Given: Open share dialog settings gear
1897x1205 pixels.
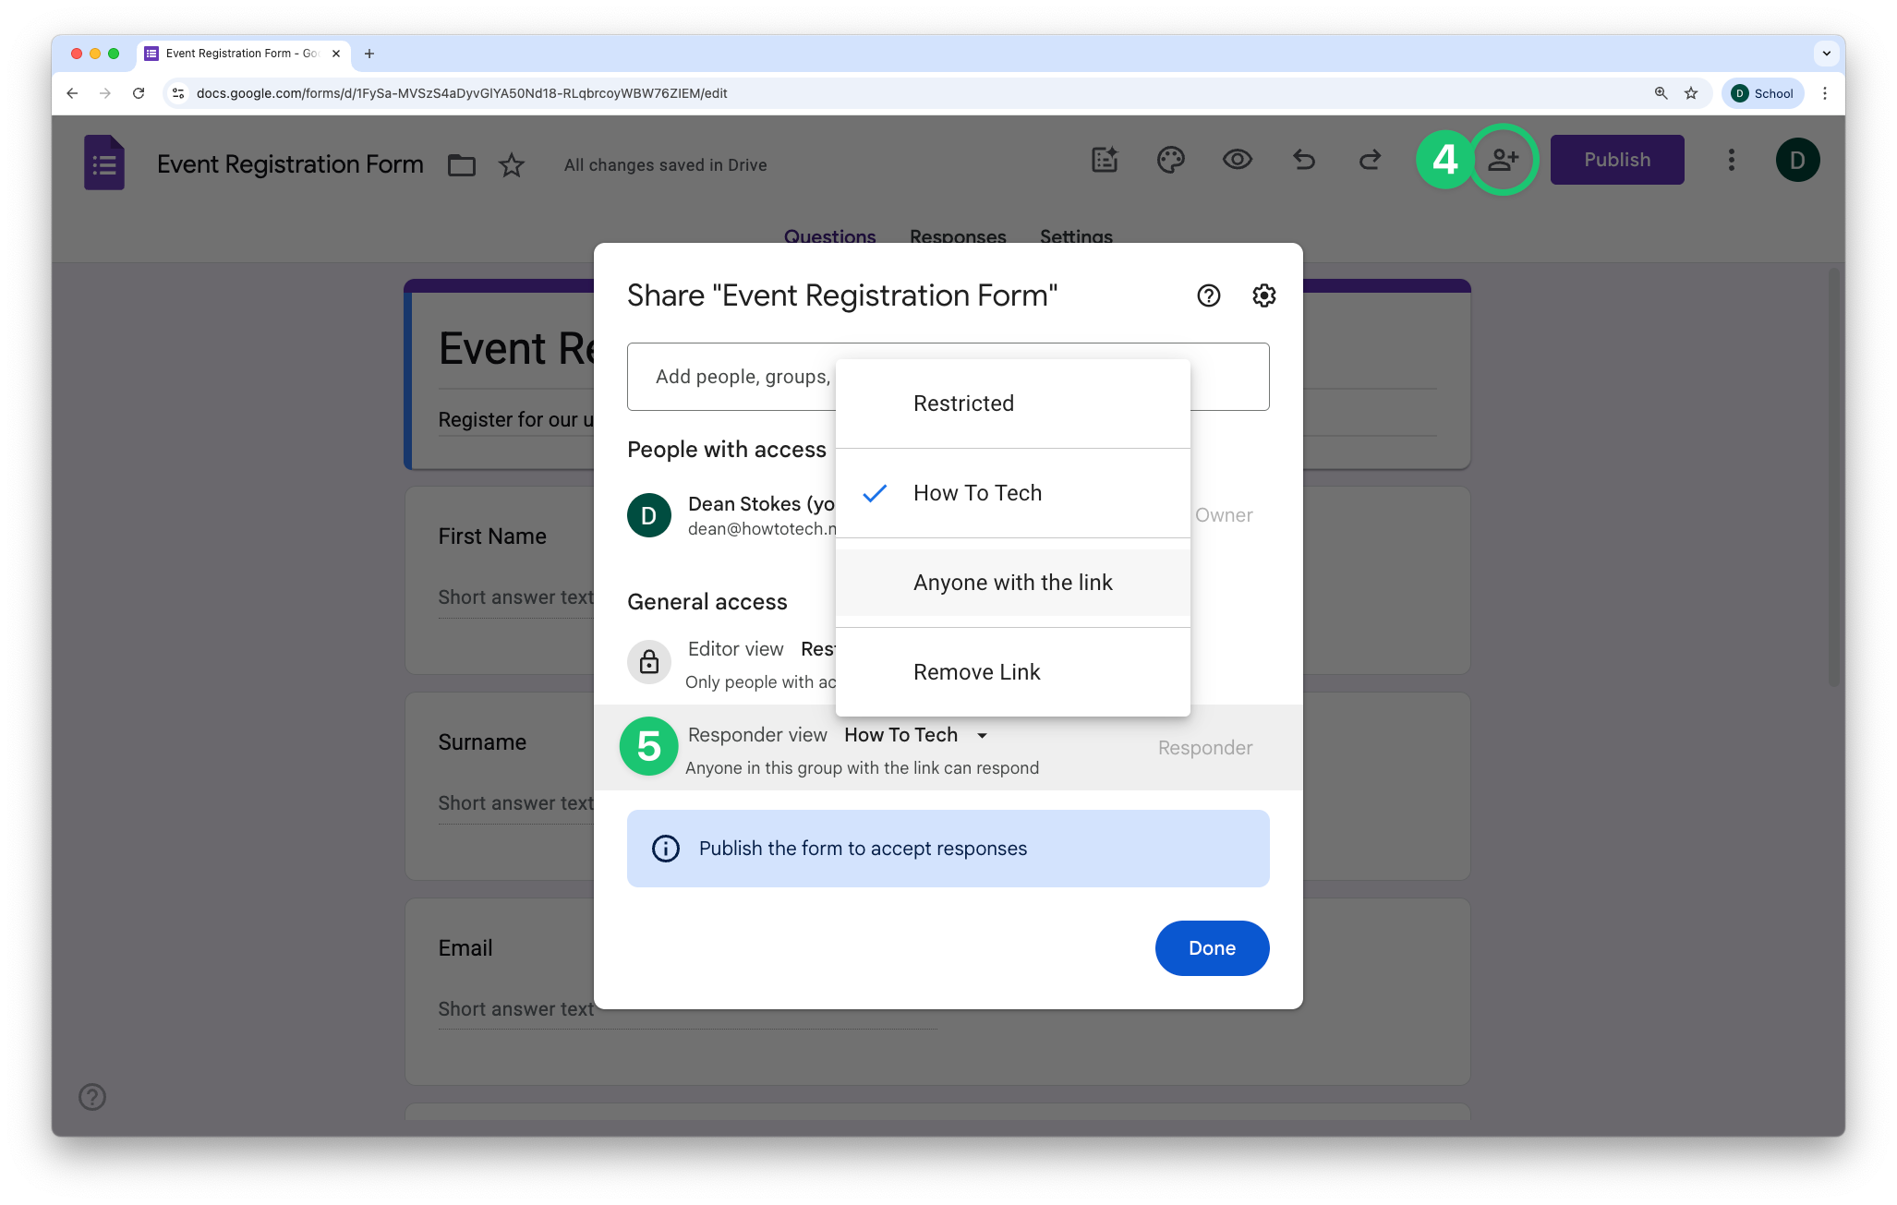Looking at the screenshot, I should pyautogui.click(x=1263, y=295).
